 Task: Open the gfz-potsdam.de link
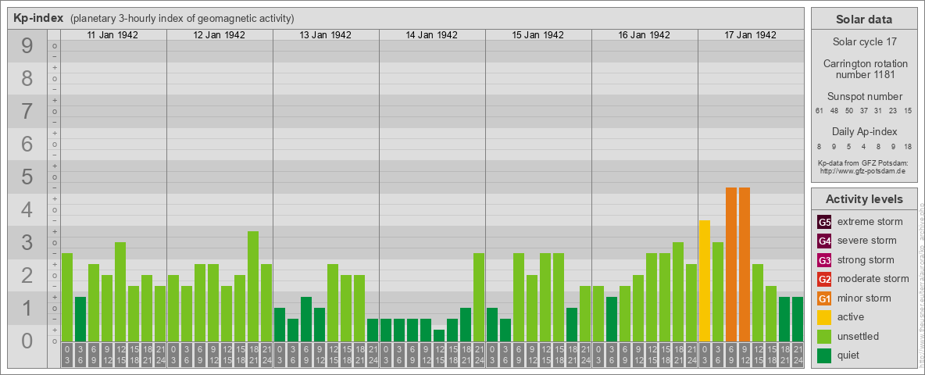coord(864,170)
